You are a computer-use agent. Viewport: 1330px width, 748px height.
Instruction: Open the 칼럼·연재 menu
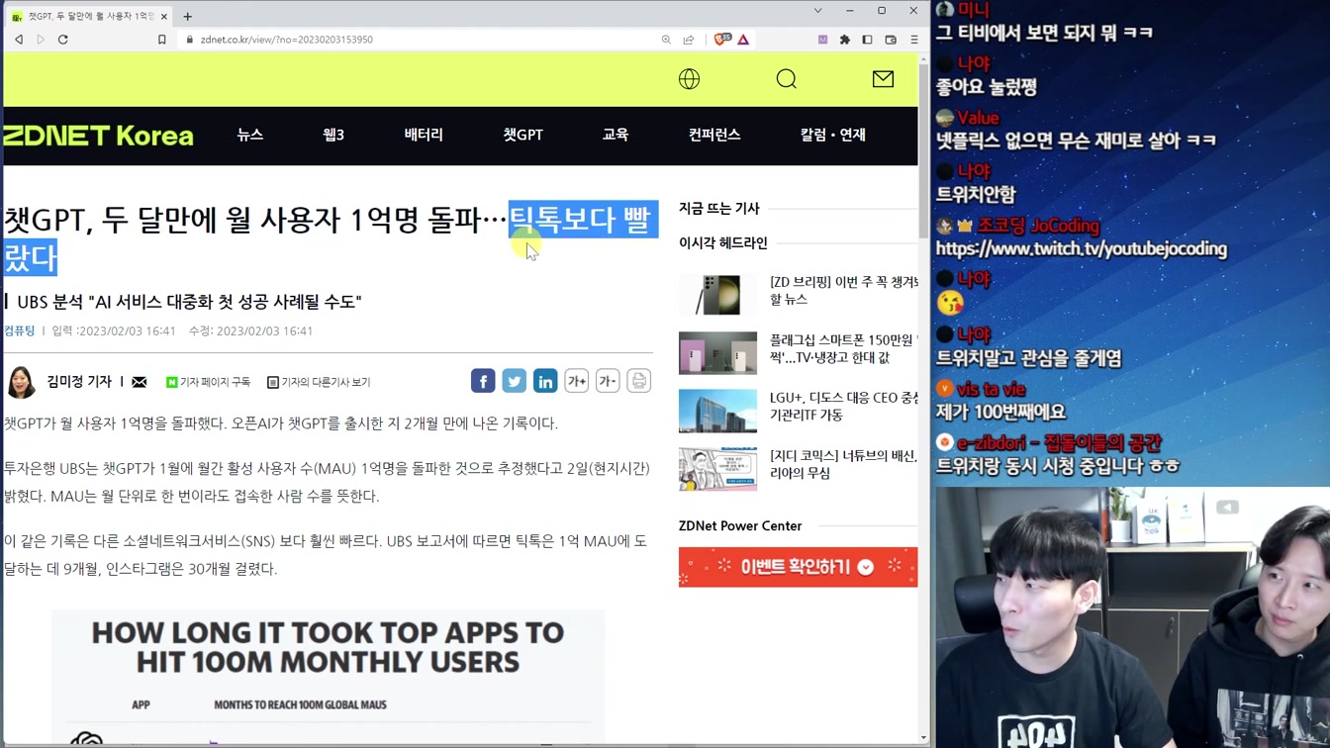[x=833, y=135]
